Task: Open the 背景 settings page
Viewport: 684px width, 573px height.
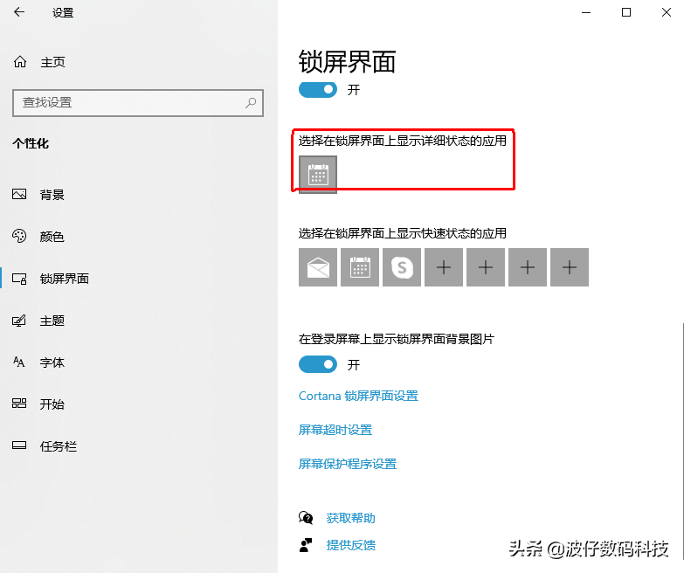Action: click(x=52, y=195)
